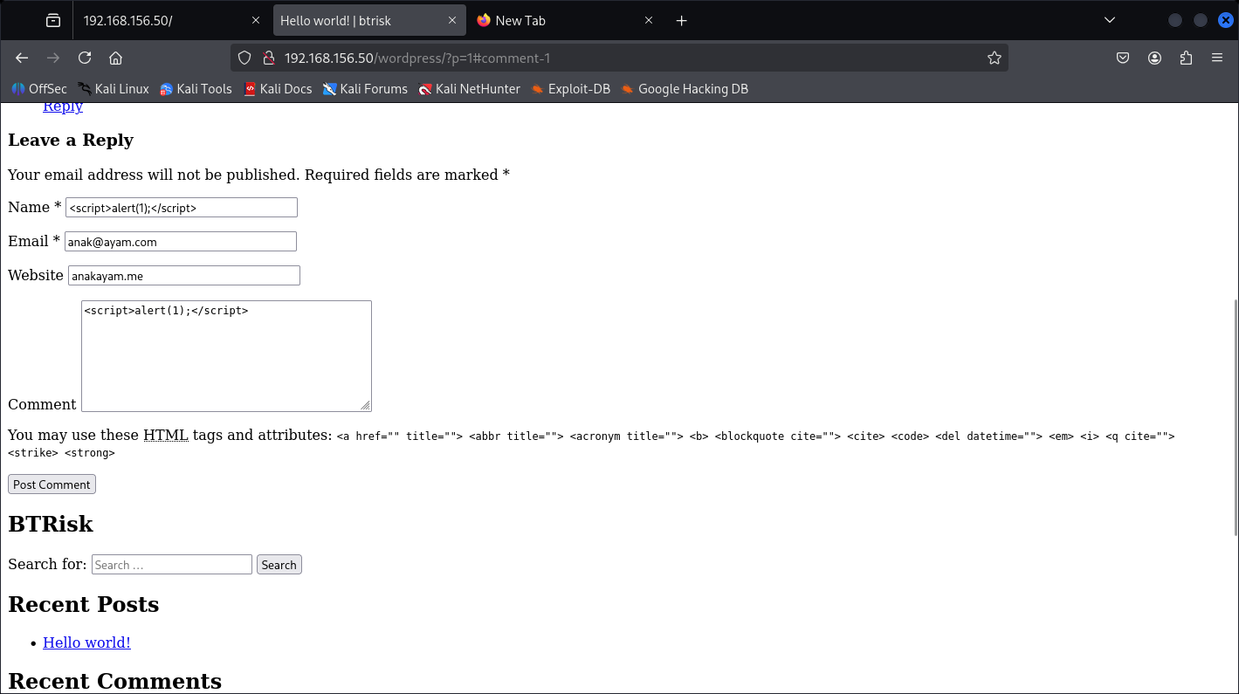Open the Exploit-DB bookmark
Image resolution: width=1239 pixels, height=694 pixels.
(x=571, y=89)
